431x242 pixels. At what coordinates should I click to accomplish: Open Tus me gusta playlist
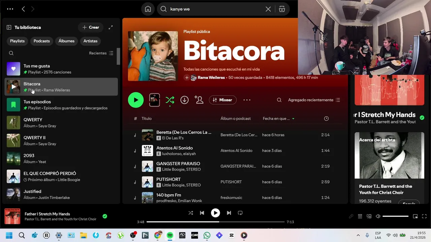[61, 69]
